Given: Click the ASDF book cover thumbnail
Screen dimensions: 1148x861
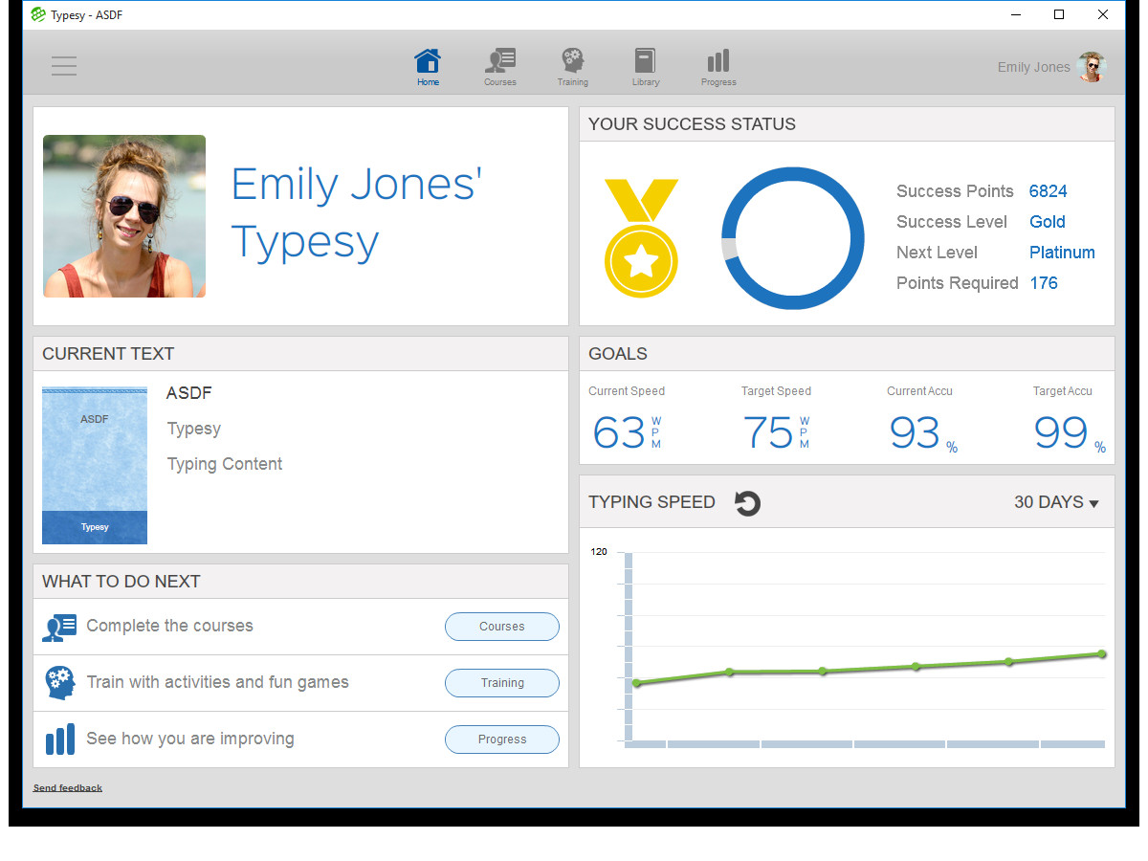Looking at the screenshot, I should [95, 466].
